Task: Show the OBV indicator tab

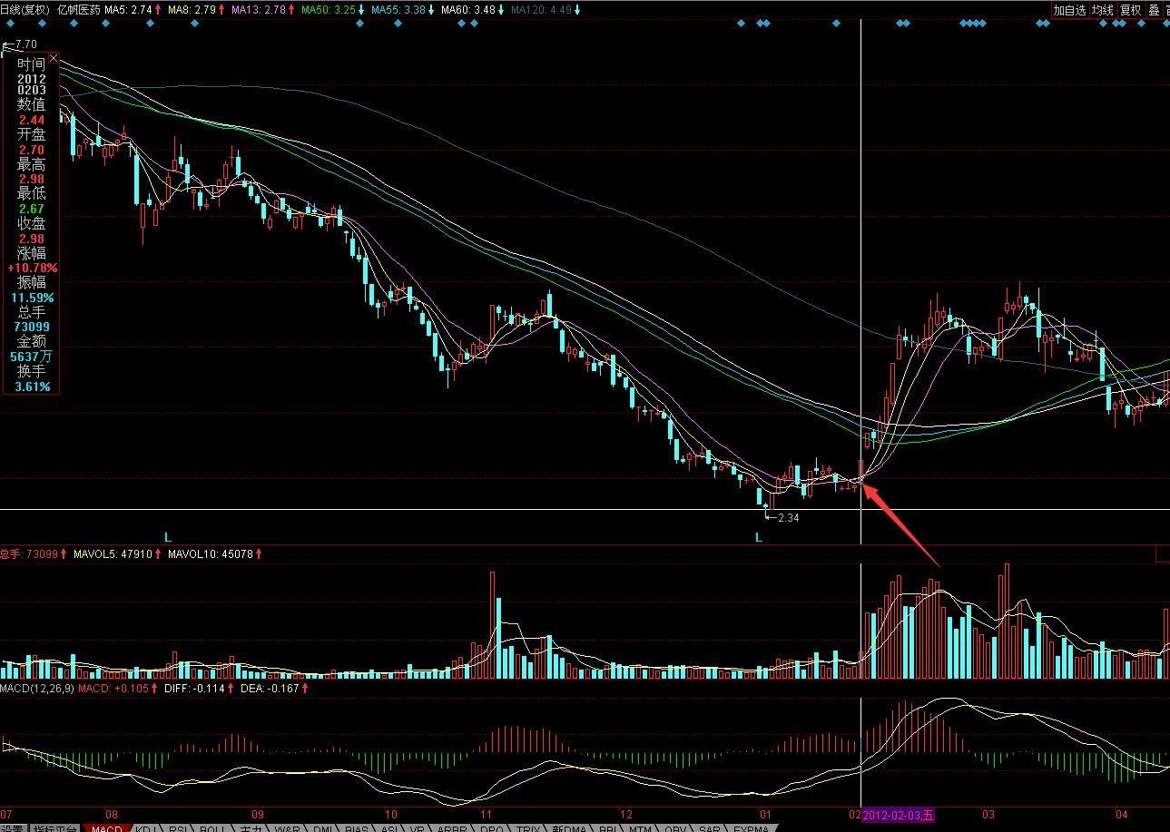Action: pyautogui.click(x=676, y=827)
